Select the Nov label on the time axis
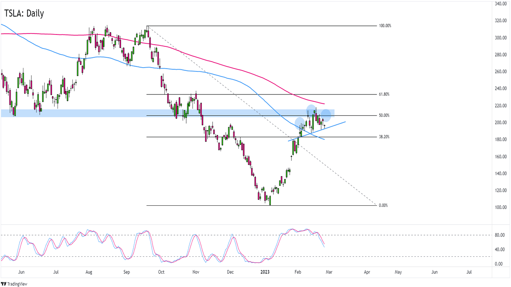 pos(196,271)
